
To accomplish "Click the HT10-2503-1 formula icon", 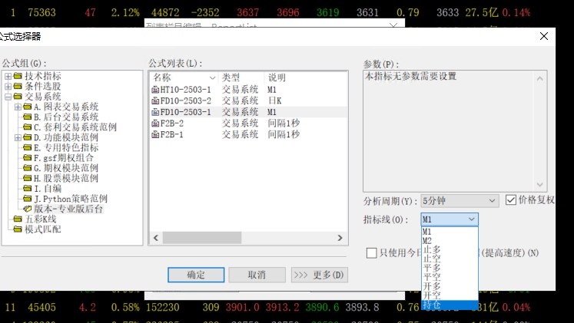I will coord(155,90).
